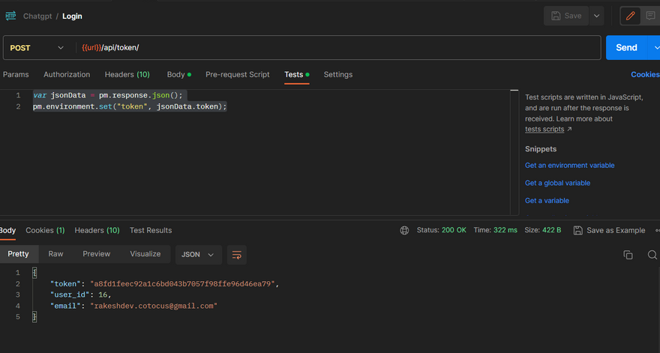
Task: Switch to the Pre-request Script tab
Action: tap(237, 75)
